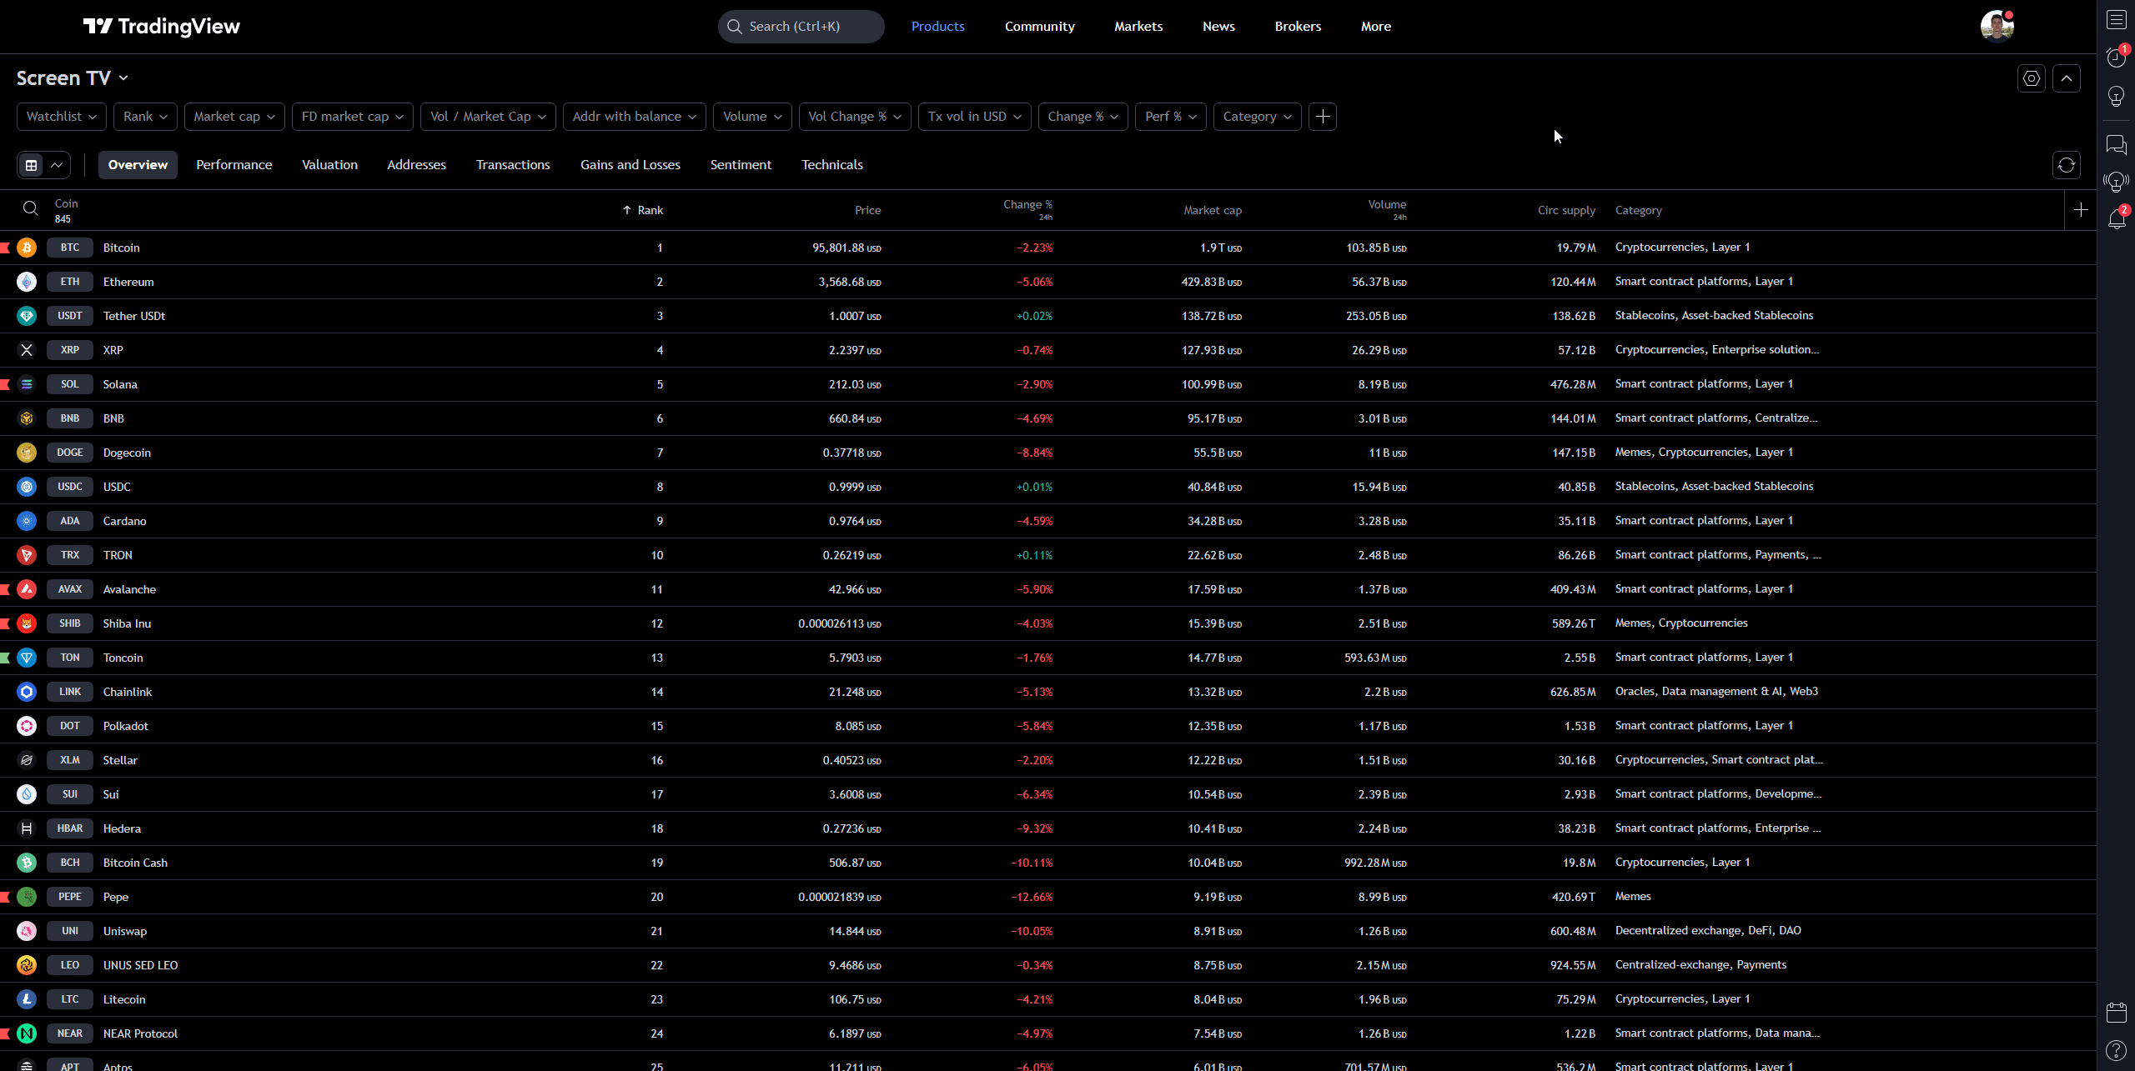This screenshot has width=2135, height=1071.
Task: Click the BTC ticker symbol link
Action: click(x=70, y=248)
